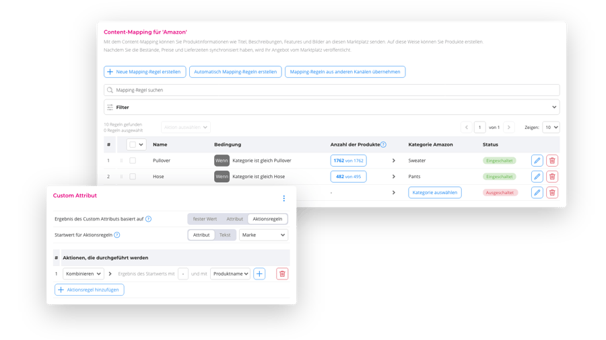Click the Eingeschaltet status of Hose
Viewport: 606px width, 340px height.
(x=500, y=177)
